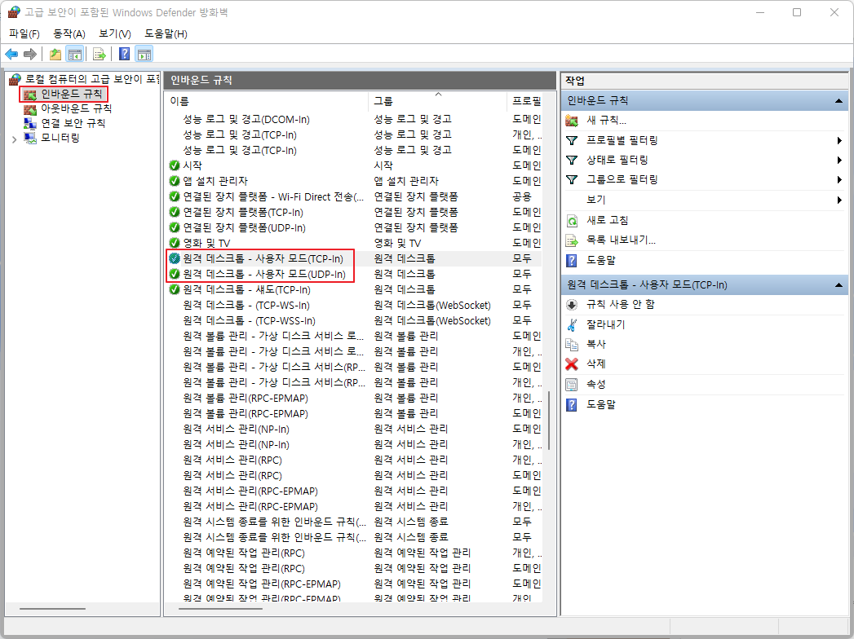Image resolution: width=854 pixels, height=639 pixels.
Task: Click the check icon of 연결된 장치 플랫폼(UDP-In)
Action: (175, 227)
